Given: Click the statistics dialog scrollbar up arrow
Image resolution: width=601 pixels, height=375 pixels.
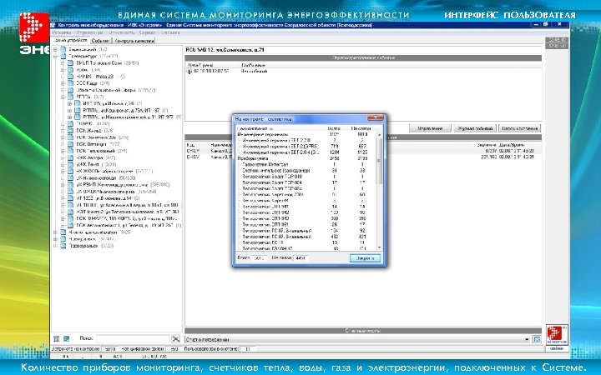Looking at the screenshot, I should (x=380, y=135).
